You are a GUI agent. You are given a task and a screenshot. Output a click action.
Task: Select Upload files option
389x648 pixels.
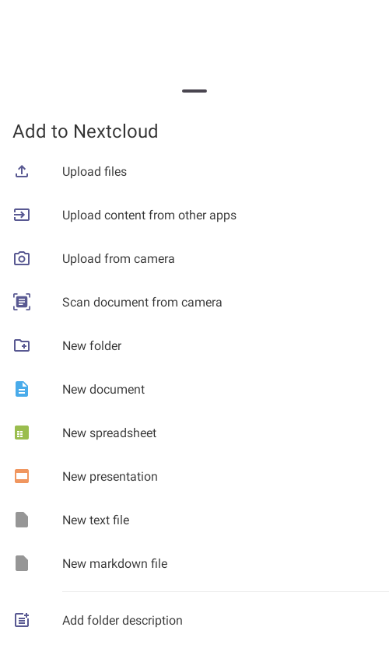[x=194, y=171]
